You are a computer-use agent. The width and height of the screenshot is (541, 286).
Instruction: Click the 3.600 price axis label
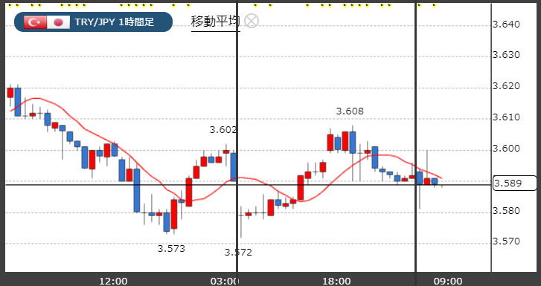click(506, 149)
